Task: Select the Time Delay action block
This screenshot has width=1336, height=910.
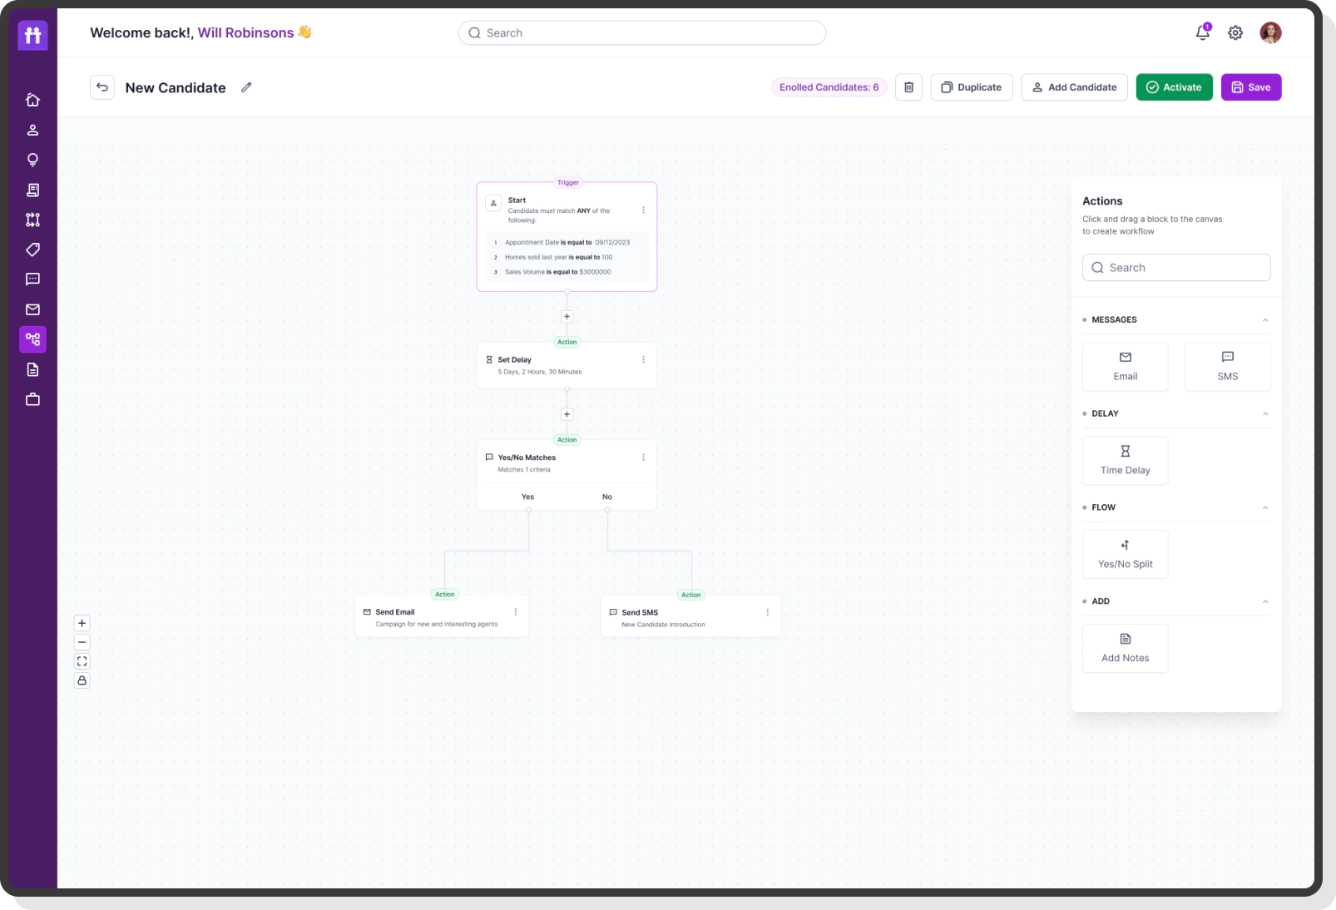Action: 1125,461
